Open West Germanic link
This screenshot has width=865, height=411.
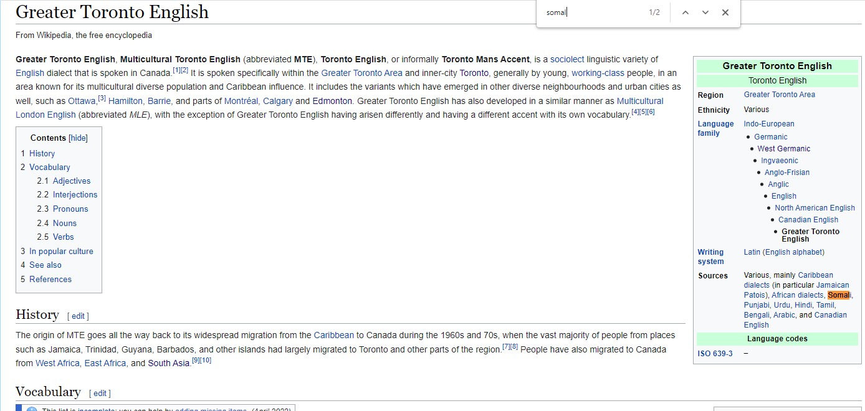[784, 149]
